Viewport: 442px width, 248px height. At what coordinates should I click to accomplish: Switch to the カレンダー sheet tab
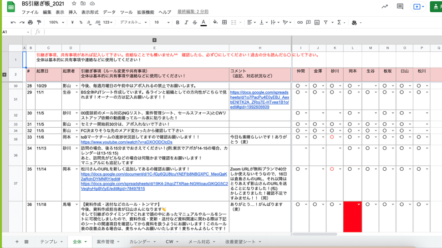point(142,242)
